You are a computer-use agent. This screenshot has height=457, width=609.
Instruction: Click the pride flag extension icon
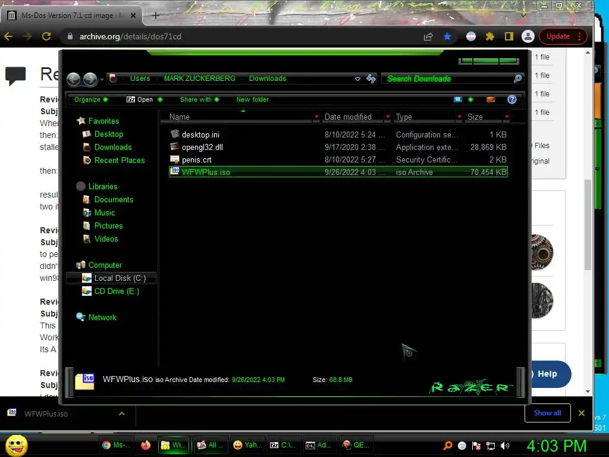pos(471,36)
